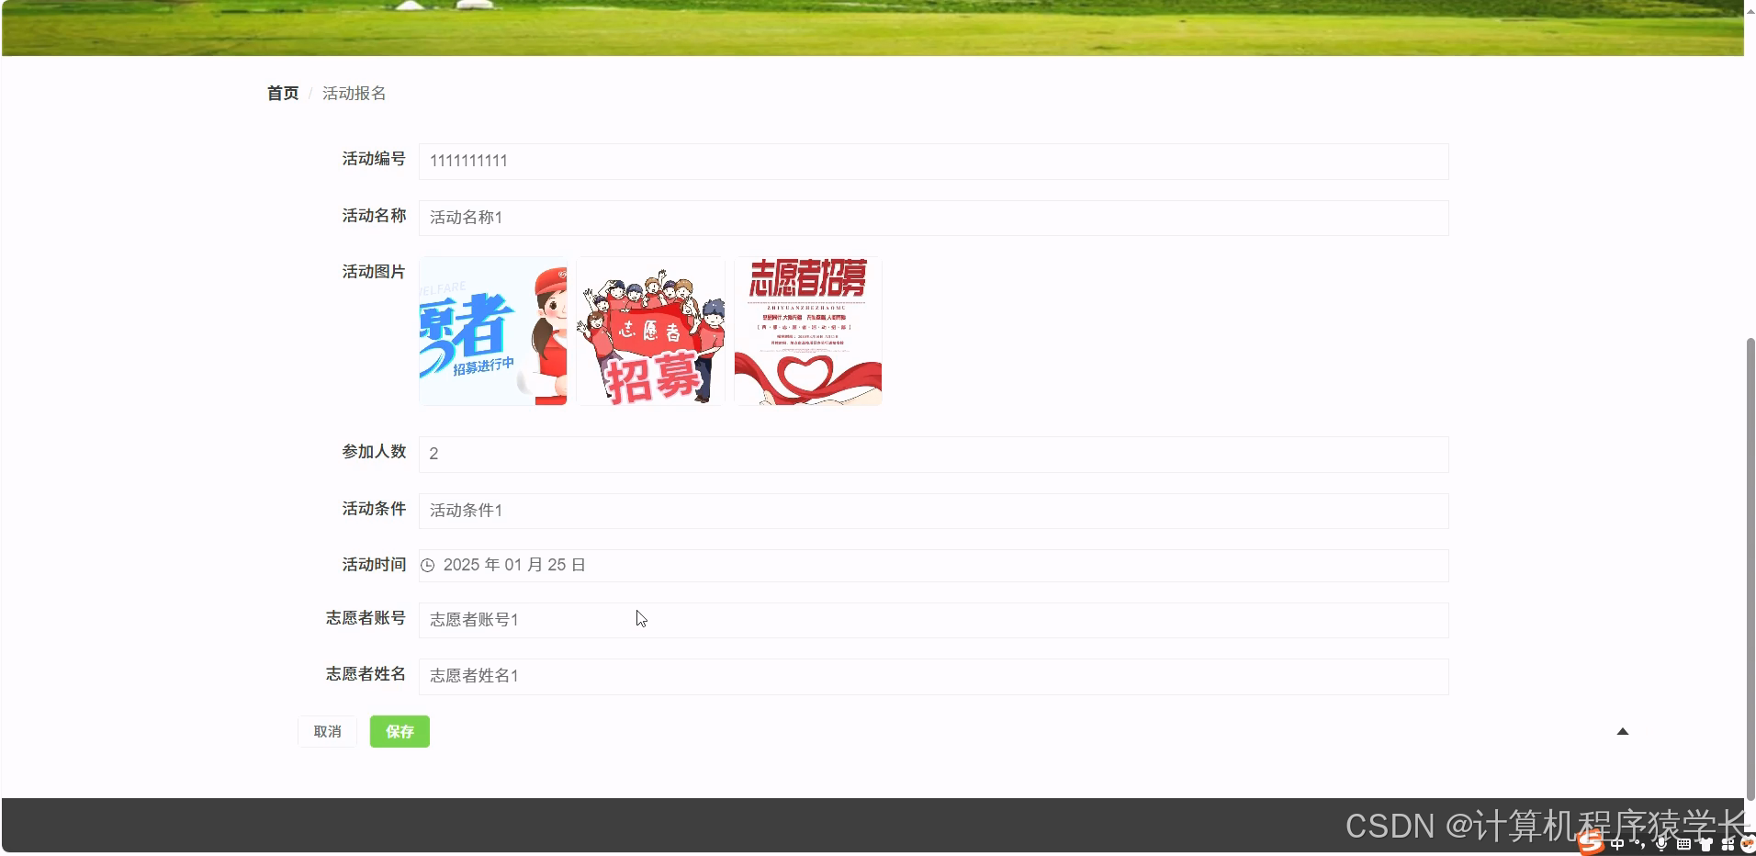Click the voice input microphone icon in IME bar
Image resolution: width=1756 pixels, height=856 pixels.
tap(1661, 844)
